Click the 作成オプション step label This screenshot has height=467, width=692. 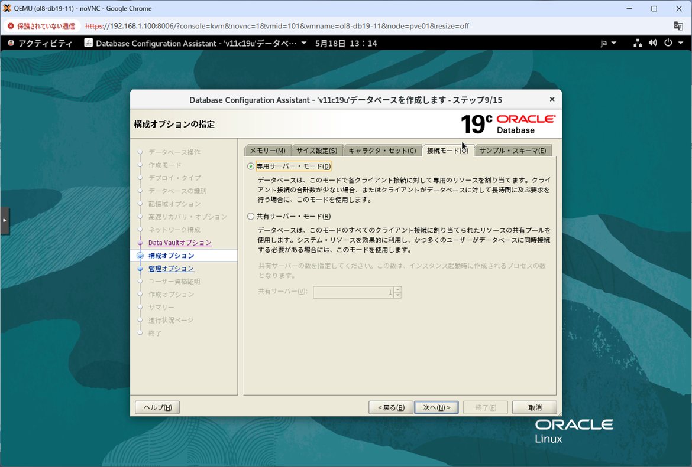tap(172, 294)
